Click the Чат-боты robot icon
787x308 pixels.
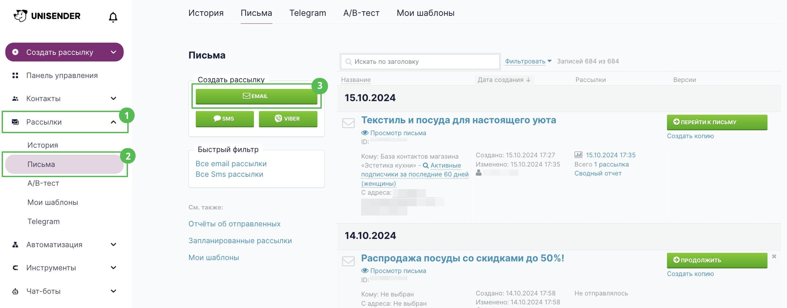point(15,291)
